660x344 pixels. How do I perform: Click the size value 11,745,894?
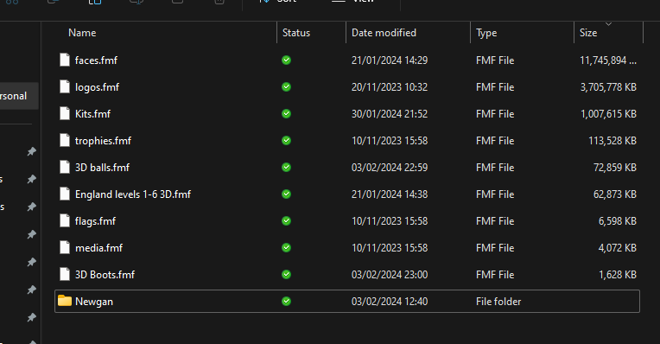(x=608, y=61)
